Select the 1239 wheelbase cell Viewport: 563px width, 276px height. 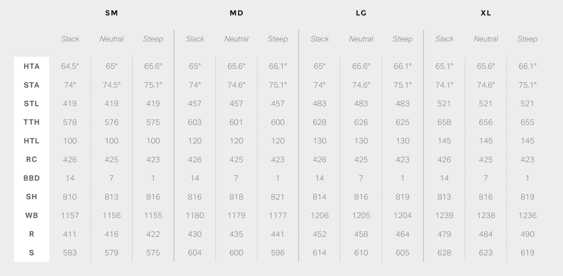pos(444,215)
